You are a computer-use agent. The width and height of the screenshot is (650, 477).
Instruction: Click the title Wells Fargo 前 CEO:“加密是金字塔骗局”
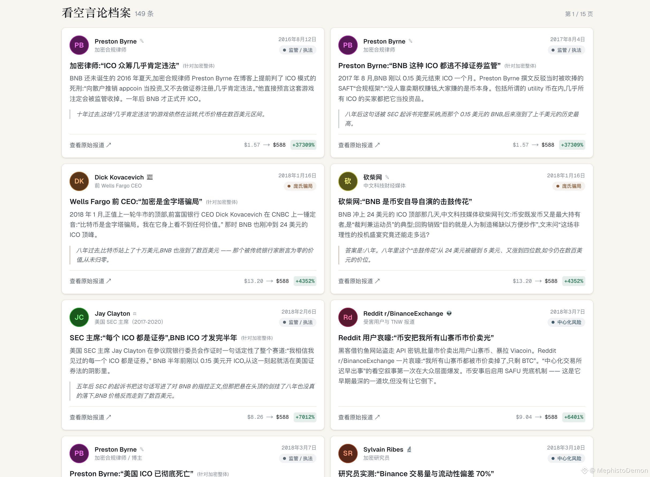(x=136, y=202)
